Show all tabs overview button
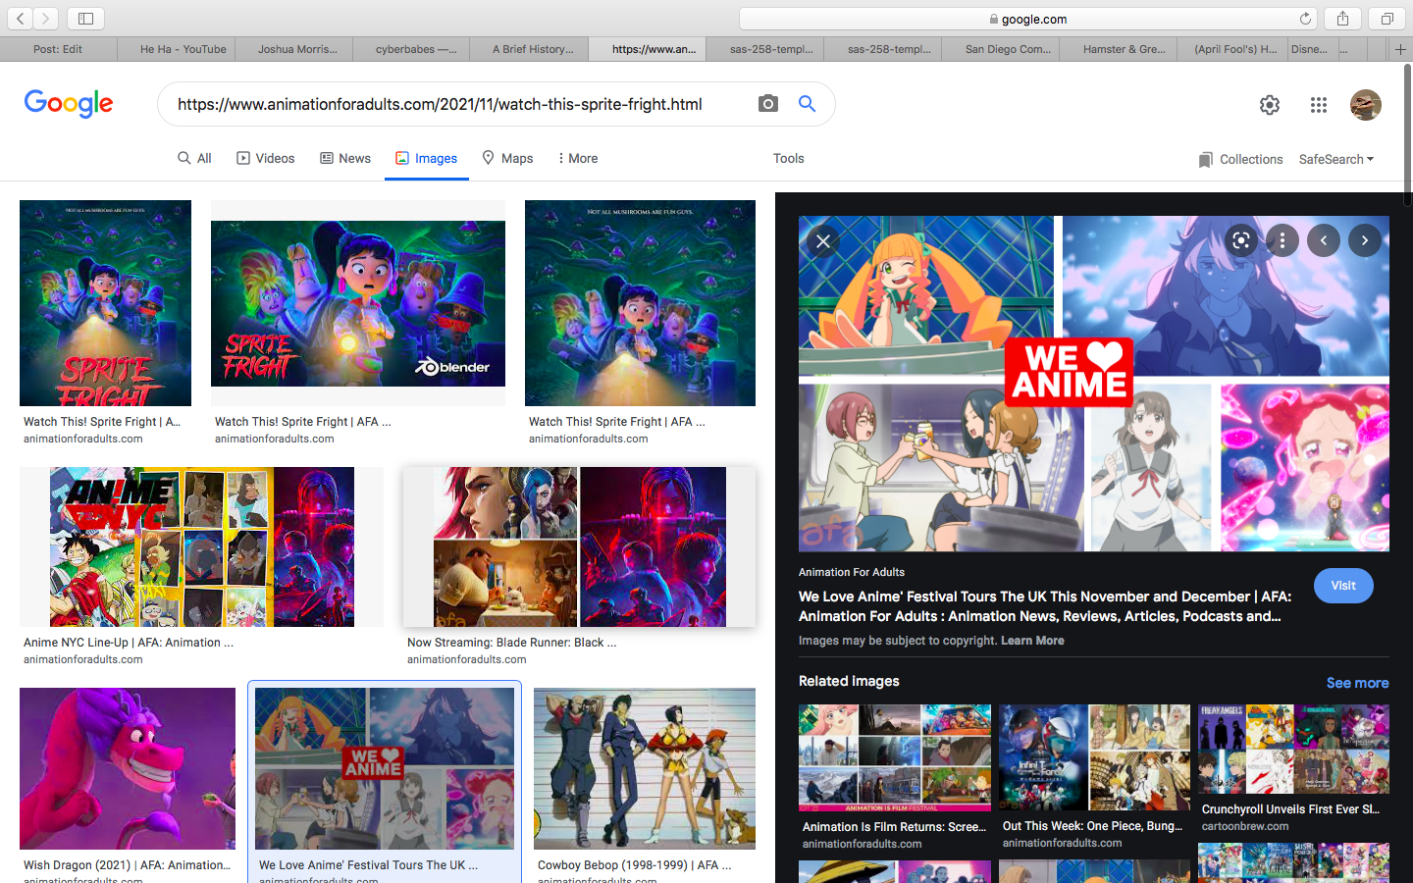The width and height of the screenshot is (1413, 883). [1387, 19]
